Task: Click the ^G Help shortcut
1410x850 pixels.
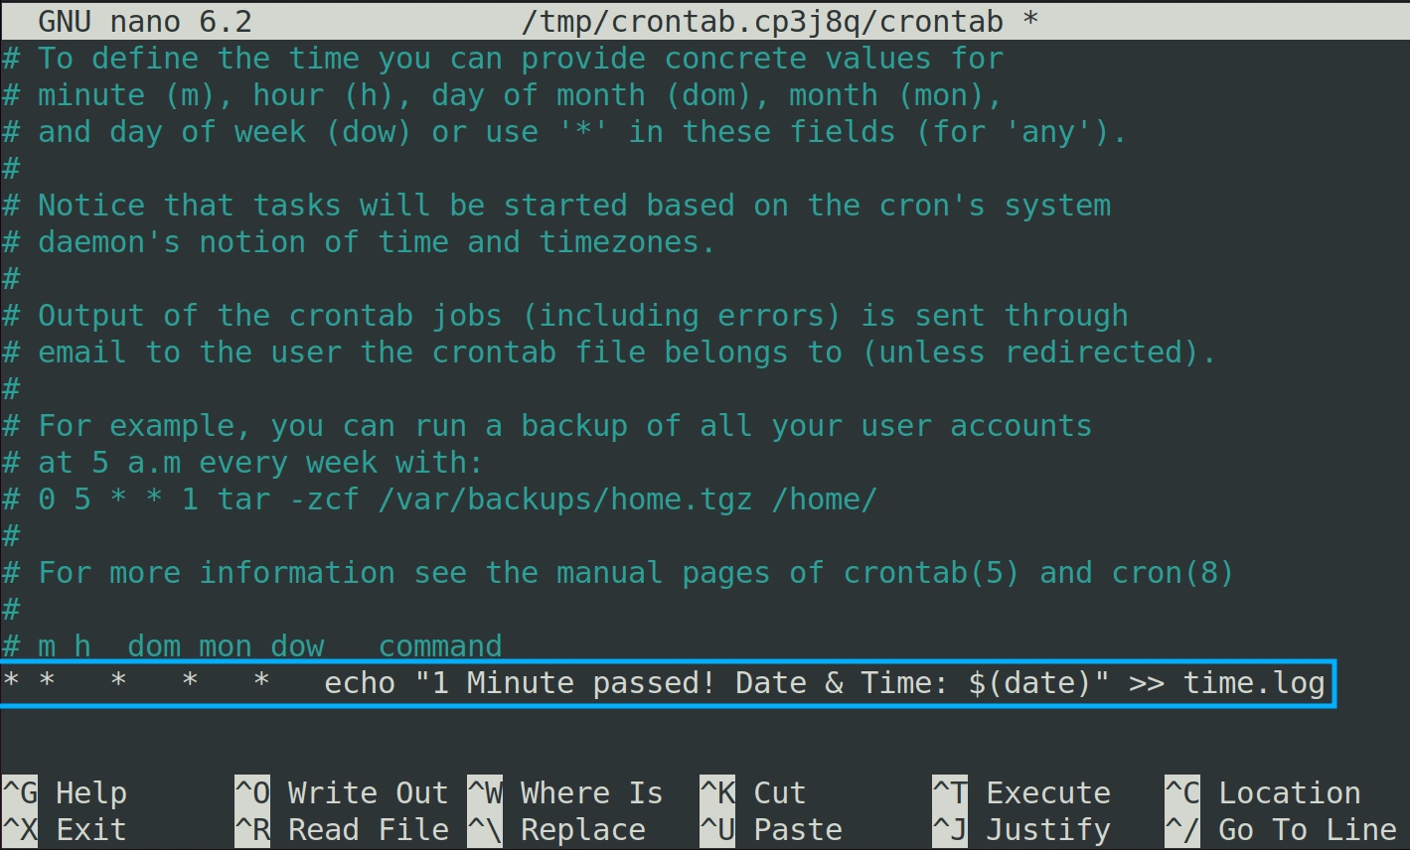Action: [x=65, y=792]
